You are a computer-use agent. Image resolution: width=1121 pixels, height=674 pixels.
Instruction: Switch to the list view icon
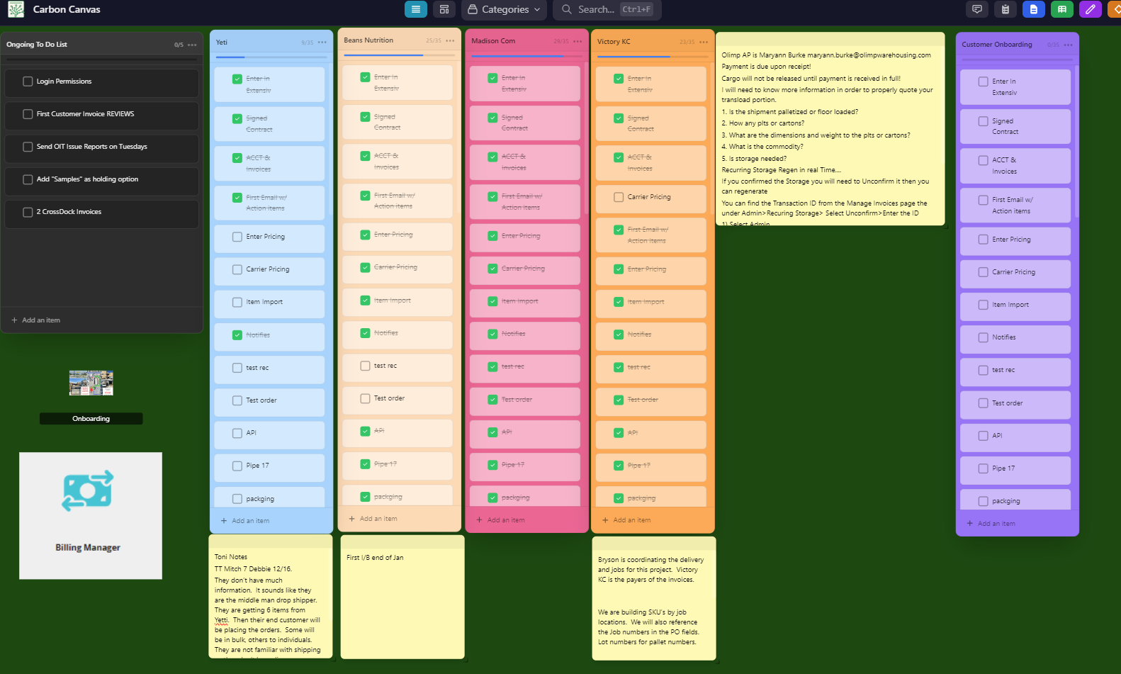[x=416, y=9]
